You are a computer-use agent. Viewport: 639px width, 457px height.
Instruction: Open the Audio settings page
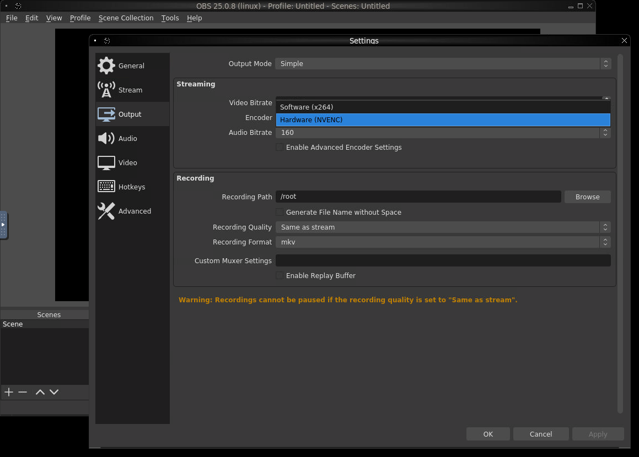pos(127,138)
